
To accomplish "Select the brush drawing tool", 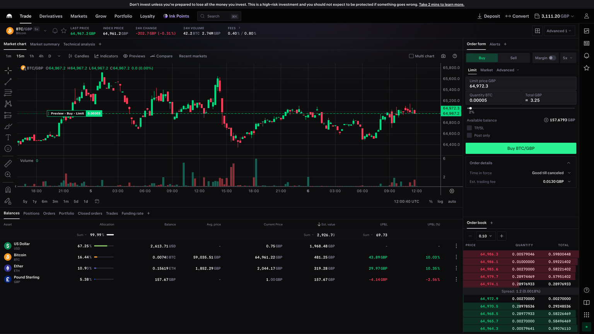I will coord(8,126).
